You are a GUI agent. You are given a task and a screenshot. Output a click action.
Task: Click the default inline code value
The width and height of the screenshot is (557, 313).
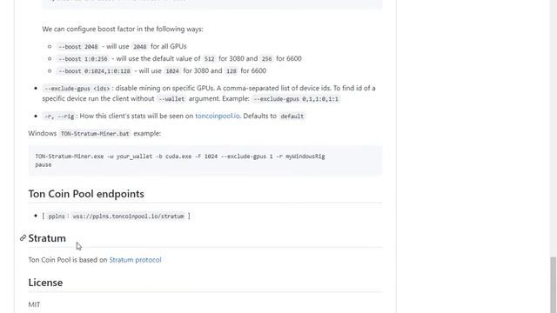click(292, 117)
